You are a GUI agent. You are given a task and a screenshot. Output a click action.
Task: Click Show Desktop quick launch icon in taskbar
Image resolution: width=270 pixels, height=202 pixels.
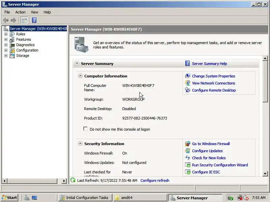click(34, 198)
